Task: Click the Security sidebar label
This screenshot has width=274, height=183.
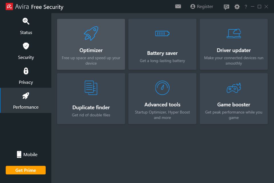Action: click(x=26, y=57)
